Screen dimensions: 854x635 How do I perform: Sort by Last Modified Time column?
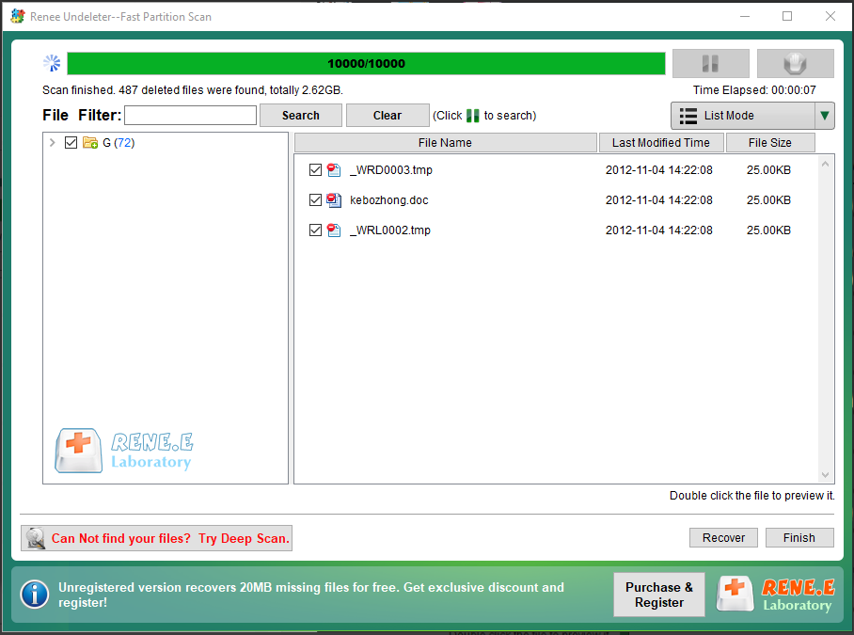pyautogui.click(x=660, y=143)
